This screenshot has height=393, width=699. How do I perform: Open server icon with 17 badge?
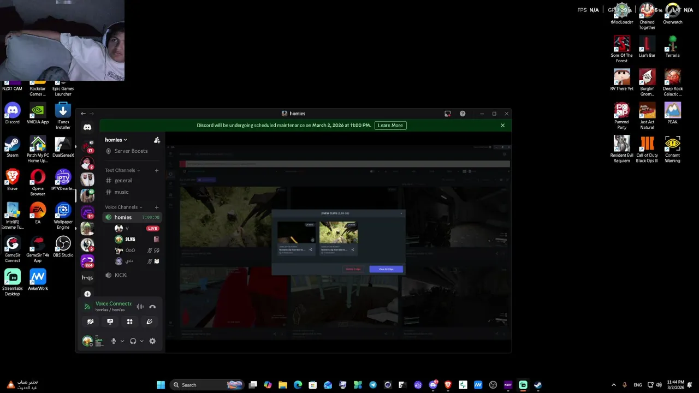(87, 146)
